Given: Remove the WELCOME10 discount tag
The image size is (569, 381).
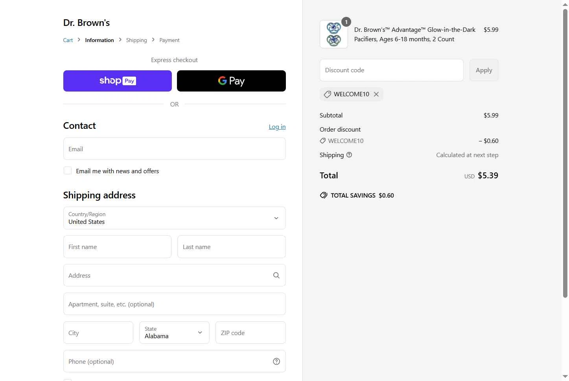Looking at the screenshot, I should [x=376, y=94].
